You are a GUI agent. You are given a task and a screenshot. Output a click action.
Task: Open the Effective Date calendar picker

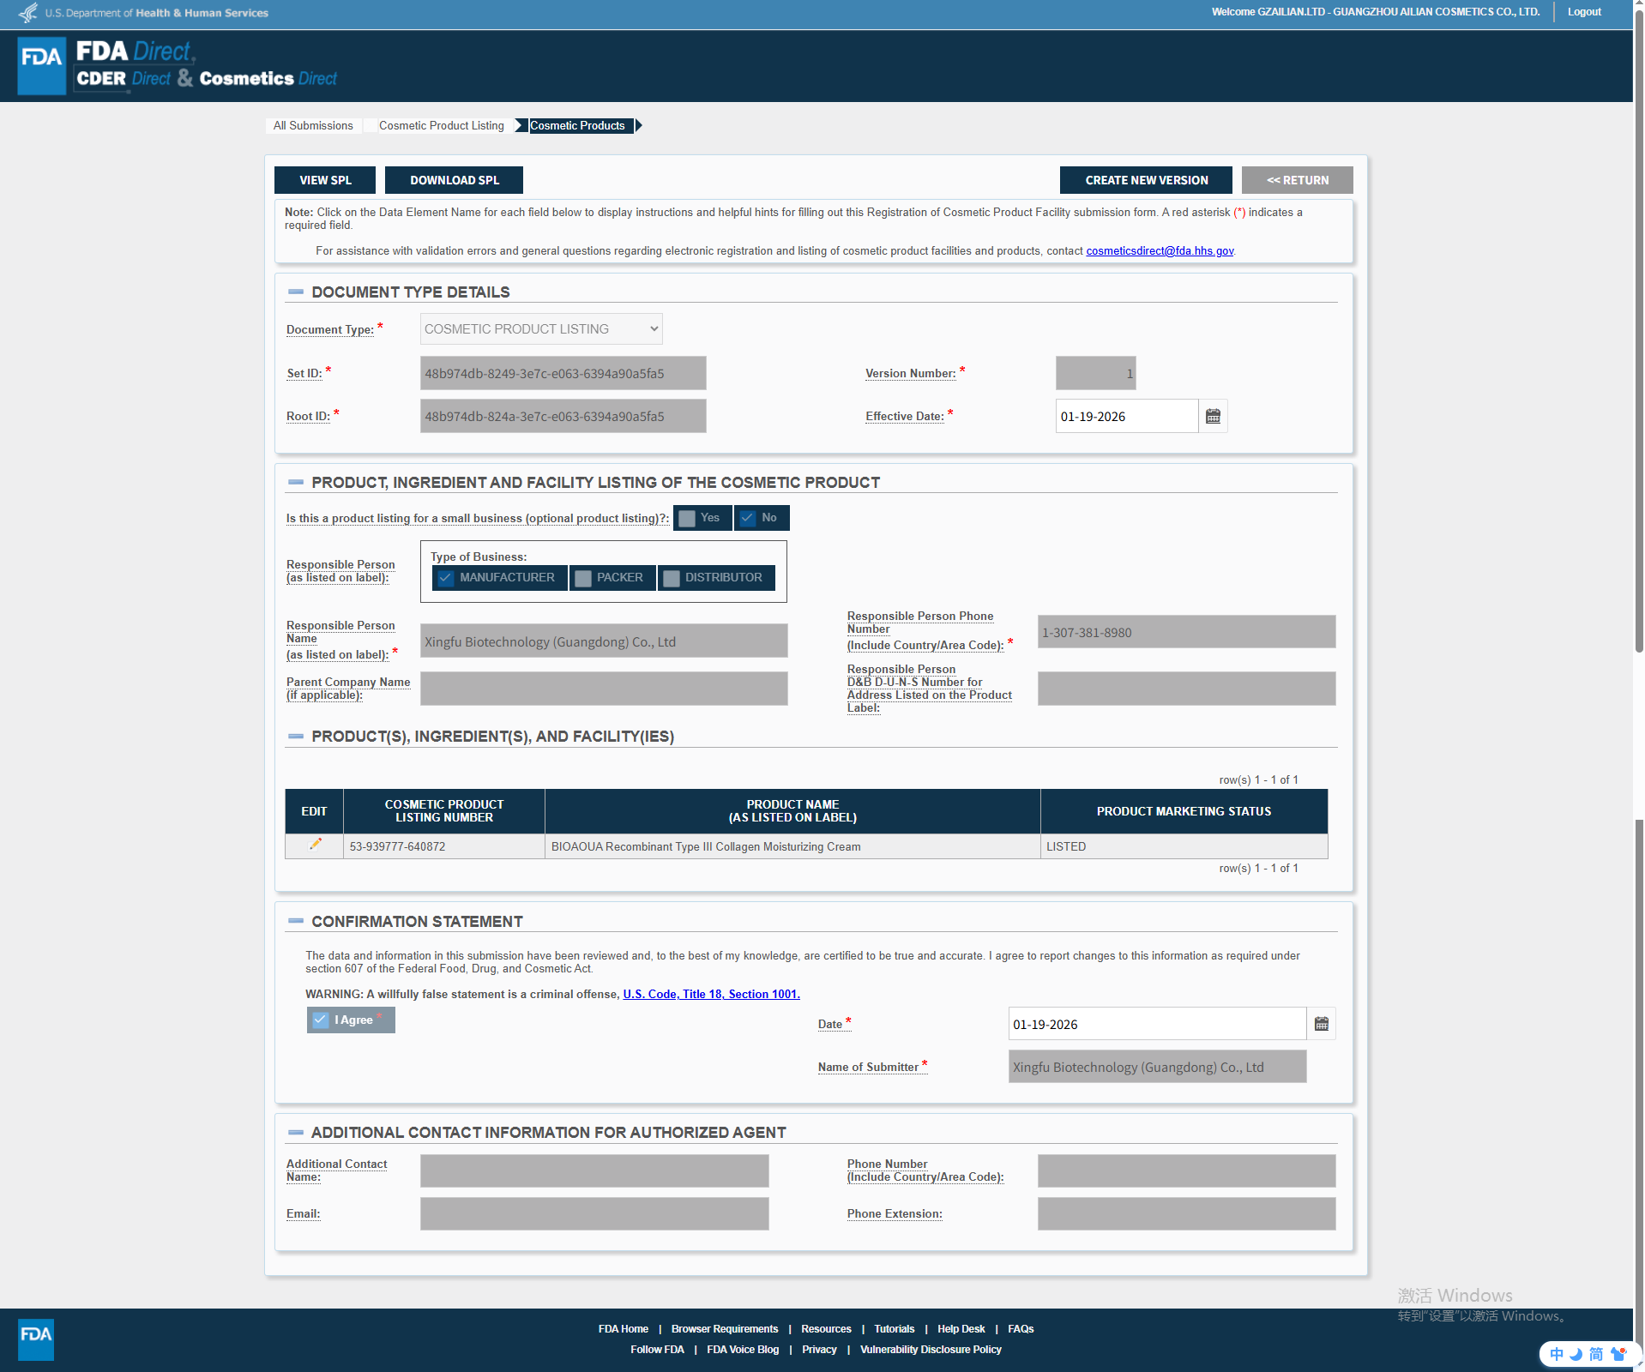(x=1213, y=417)
